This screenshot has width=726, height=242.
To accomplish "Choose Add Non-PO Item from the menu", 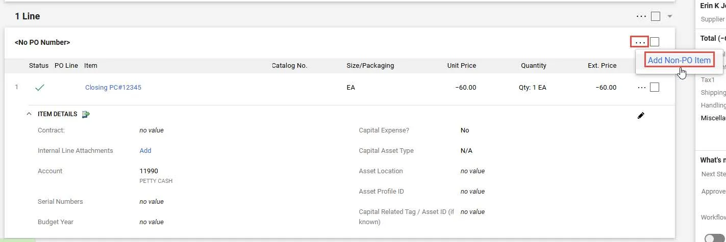I will (679, 60).
